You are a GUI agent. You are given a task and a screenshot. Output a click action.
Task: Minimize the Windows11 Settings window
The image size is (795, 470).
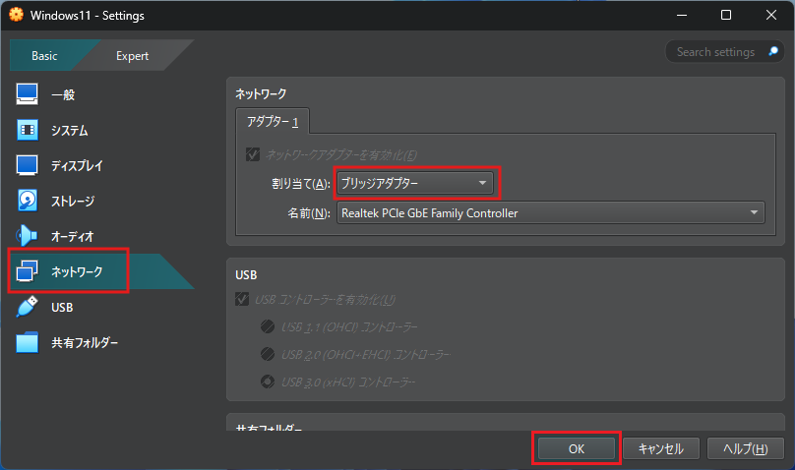[682, 15]
